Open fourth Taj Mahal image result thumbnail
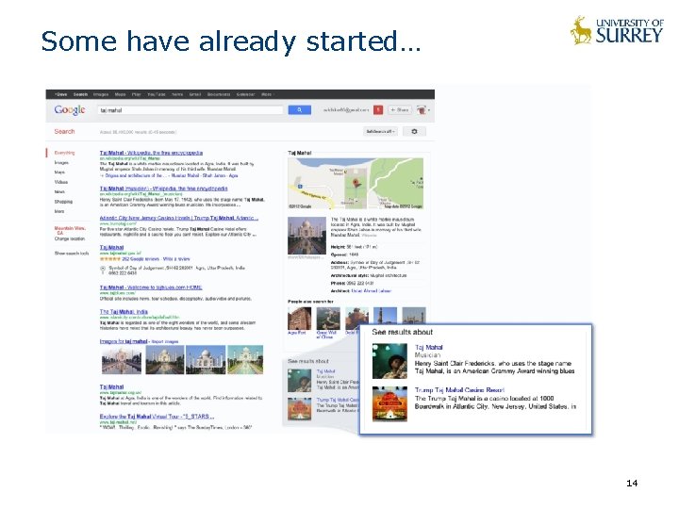Viewport: 679px width, 509px height. tap(245, 359)
